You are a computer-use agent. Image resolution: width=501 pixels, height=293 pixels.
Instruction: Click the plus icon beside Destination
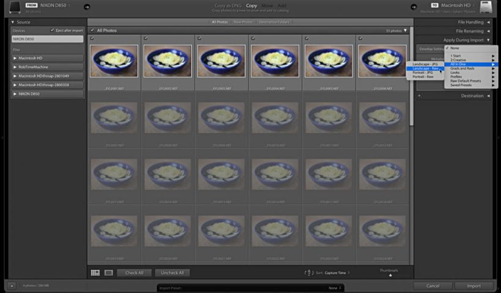[x=420, y=96]
